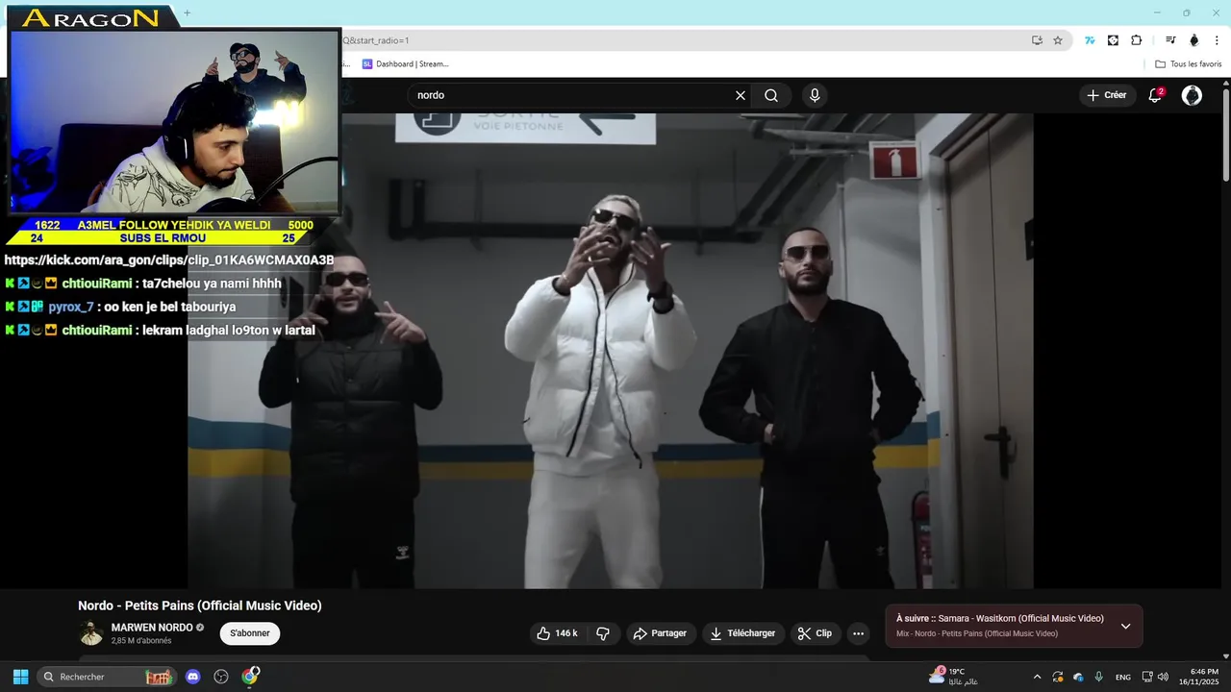Screen dimensions: 1231x692
Task: Open the MARWEN NORDO channel avatar
Action: [x=91, y=633]
